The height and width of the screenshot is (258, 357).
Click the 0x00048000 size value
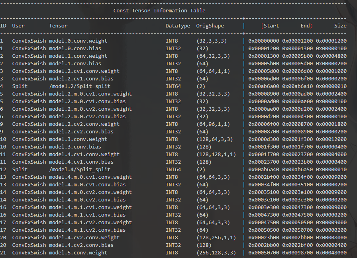(x=331, y=253)
